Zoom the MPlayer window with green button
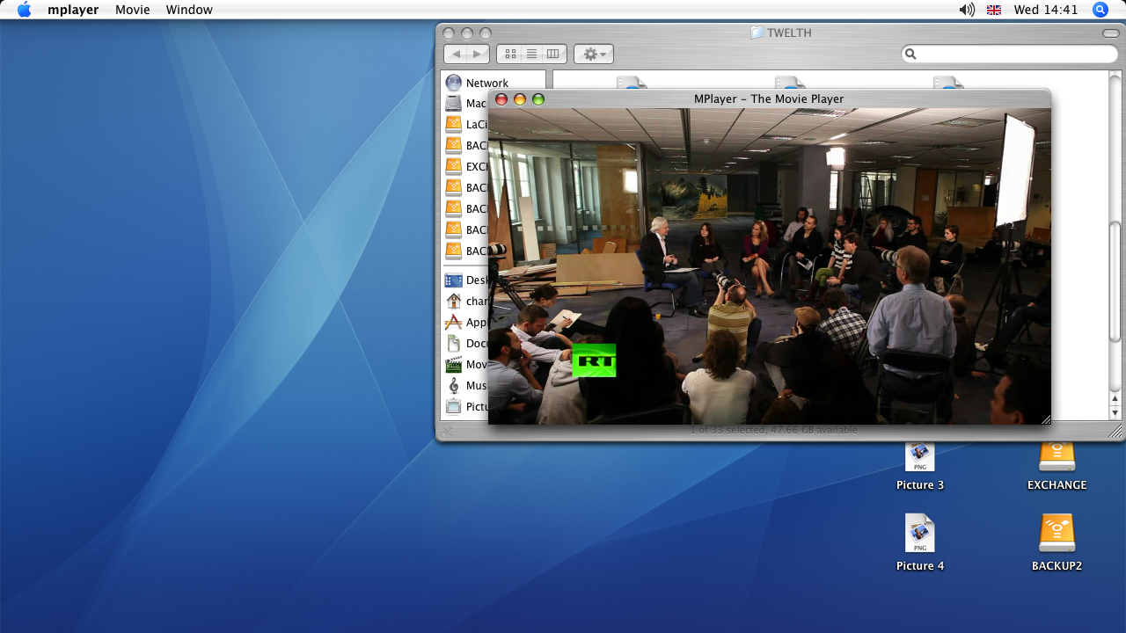Image resolution: width=1126 pixels, height=633 pixels. (x=538, y=99)
